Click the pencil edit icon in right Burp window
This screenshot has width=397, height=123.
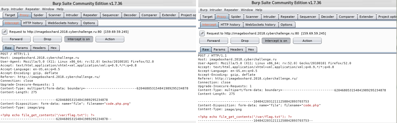tap(202, 33)
